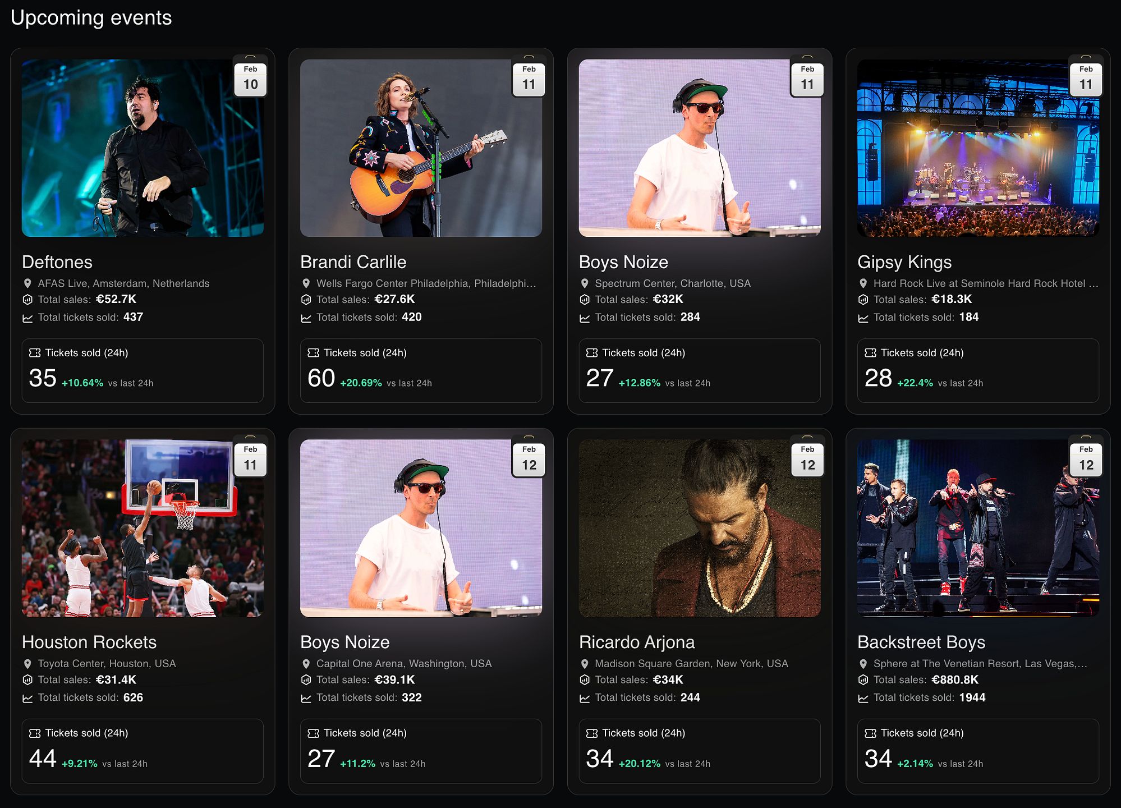This screenshot has width=1121, height=808.
Task: Click the '626' total tickets sold value
Action: coord(133,698)
